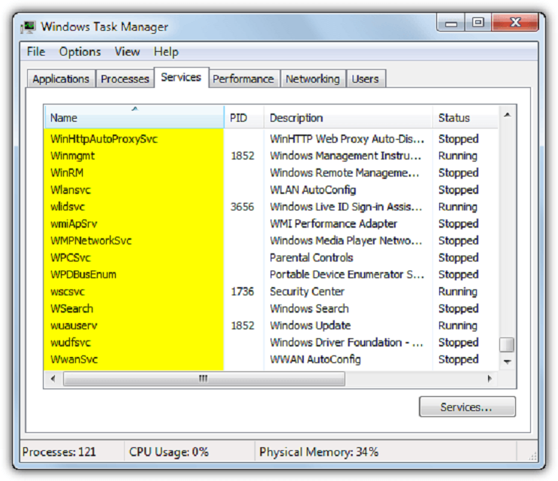
Task: Click the horizontal scrollbar left arrow
Action: coord(53,379)
